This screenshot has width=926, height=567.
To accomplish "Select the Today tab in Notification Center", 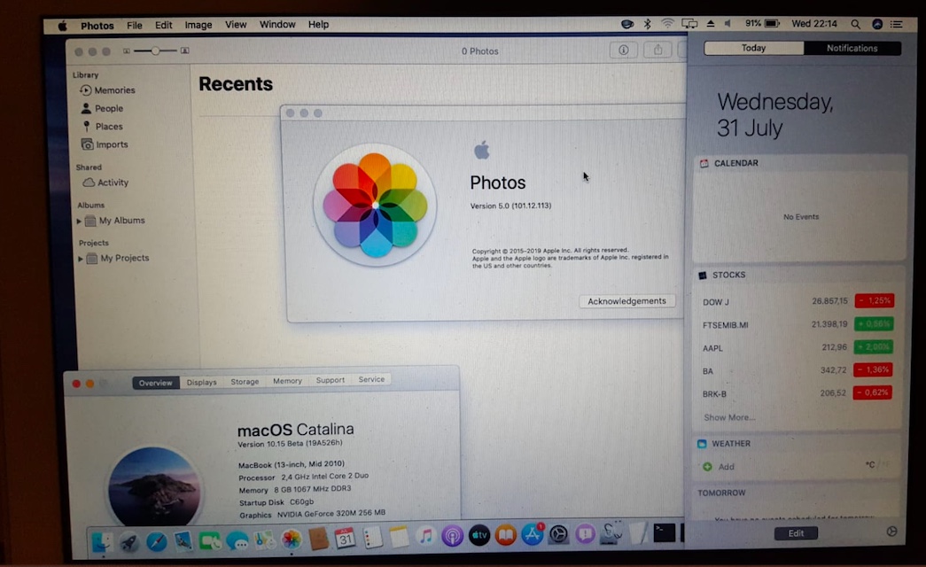I will pos(754,48).
